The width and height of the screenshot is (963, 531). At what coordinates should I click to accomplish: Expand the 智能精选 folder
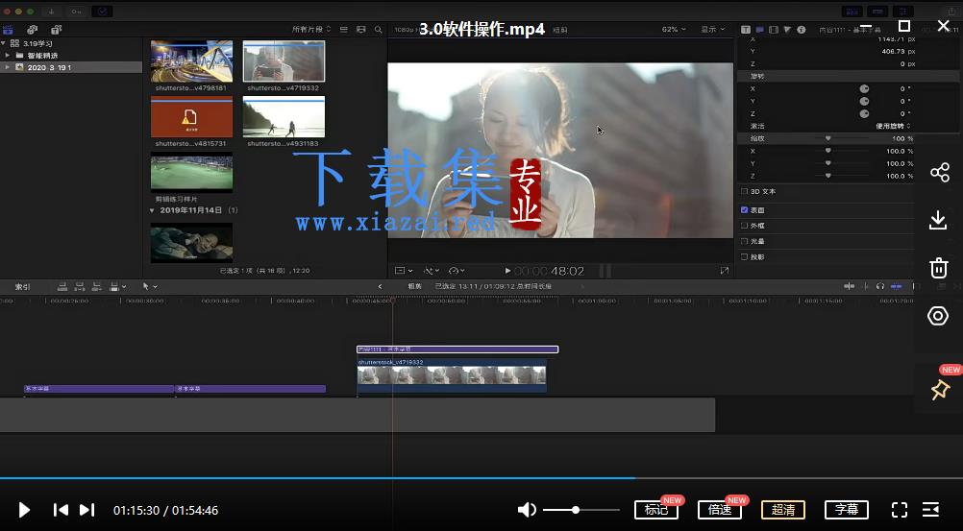tap(8, 56)
